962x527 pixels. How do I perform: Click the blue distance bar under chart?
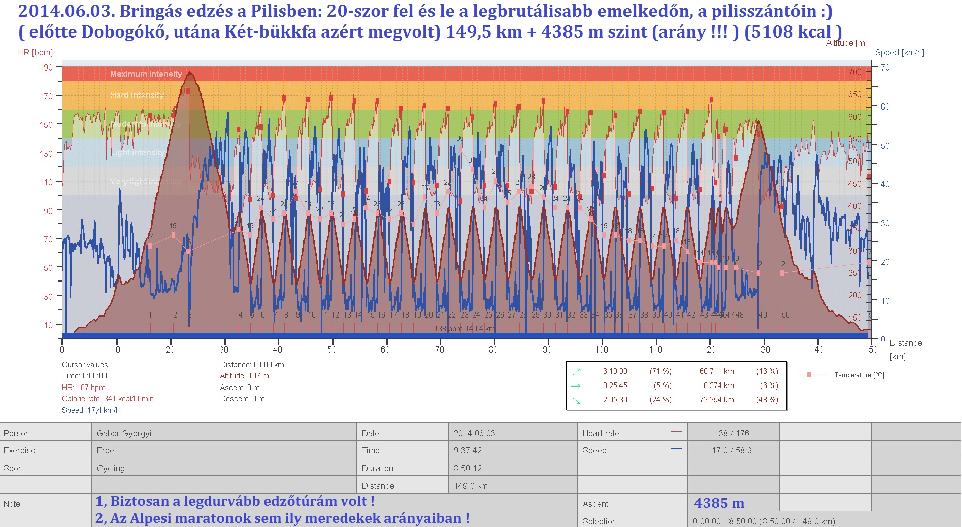[305, 336]
